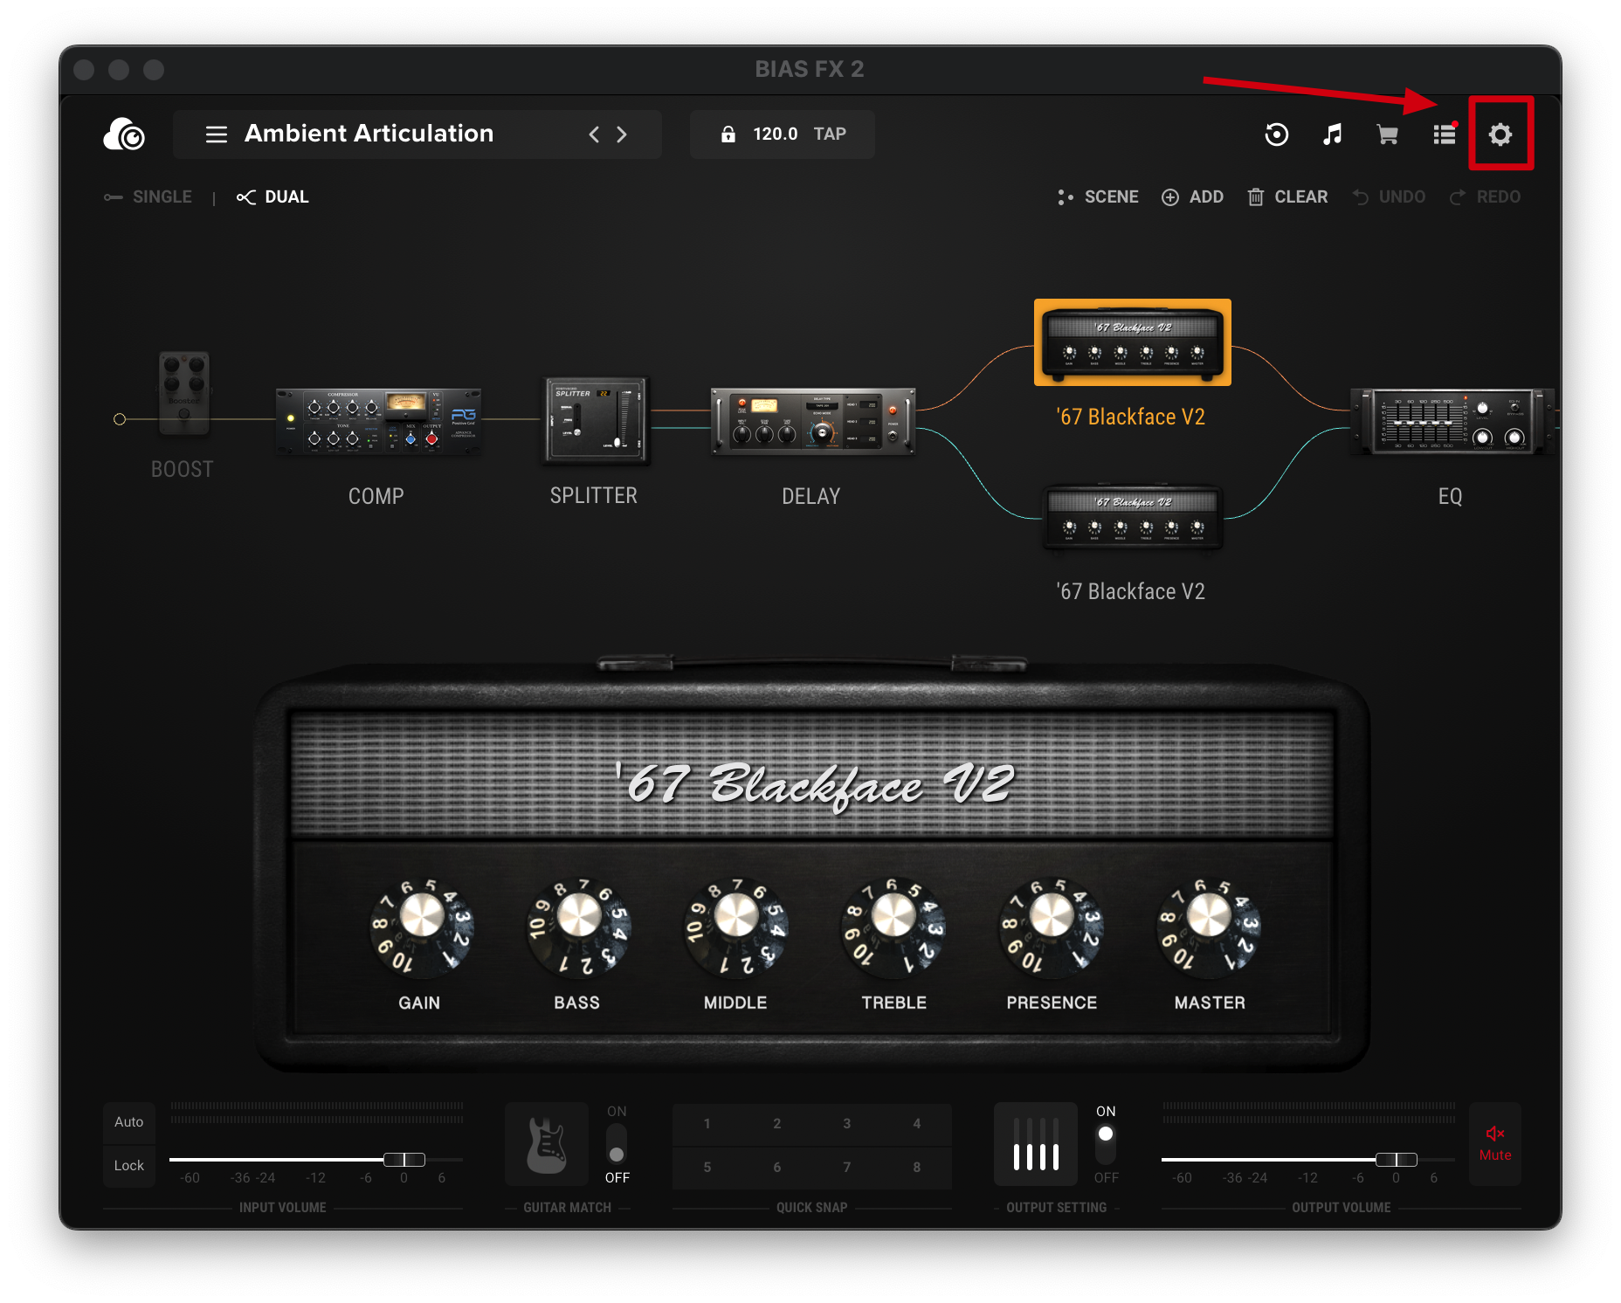1621x1303 pixels.
Task: Click the tempo lock icon
Action: point(728,134)
